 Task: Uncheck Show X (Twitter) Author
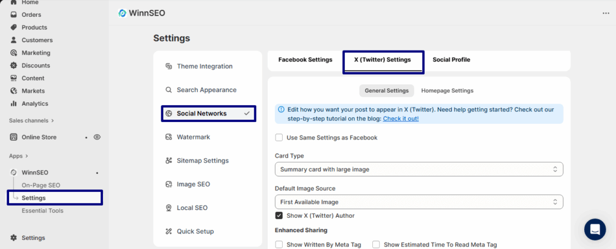279,215
